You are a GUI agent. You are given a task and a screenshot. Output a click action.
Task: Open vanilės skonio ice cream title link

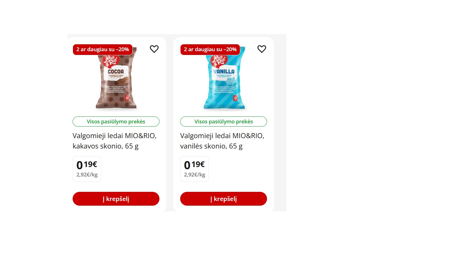[222, 141]
